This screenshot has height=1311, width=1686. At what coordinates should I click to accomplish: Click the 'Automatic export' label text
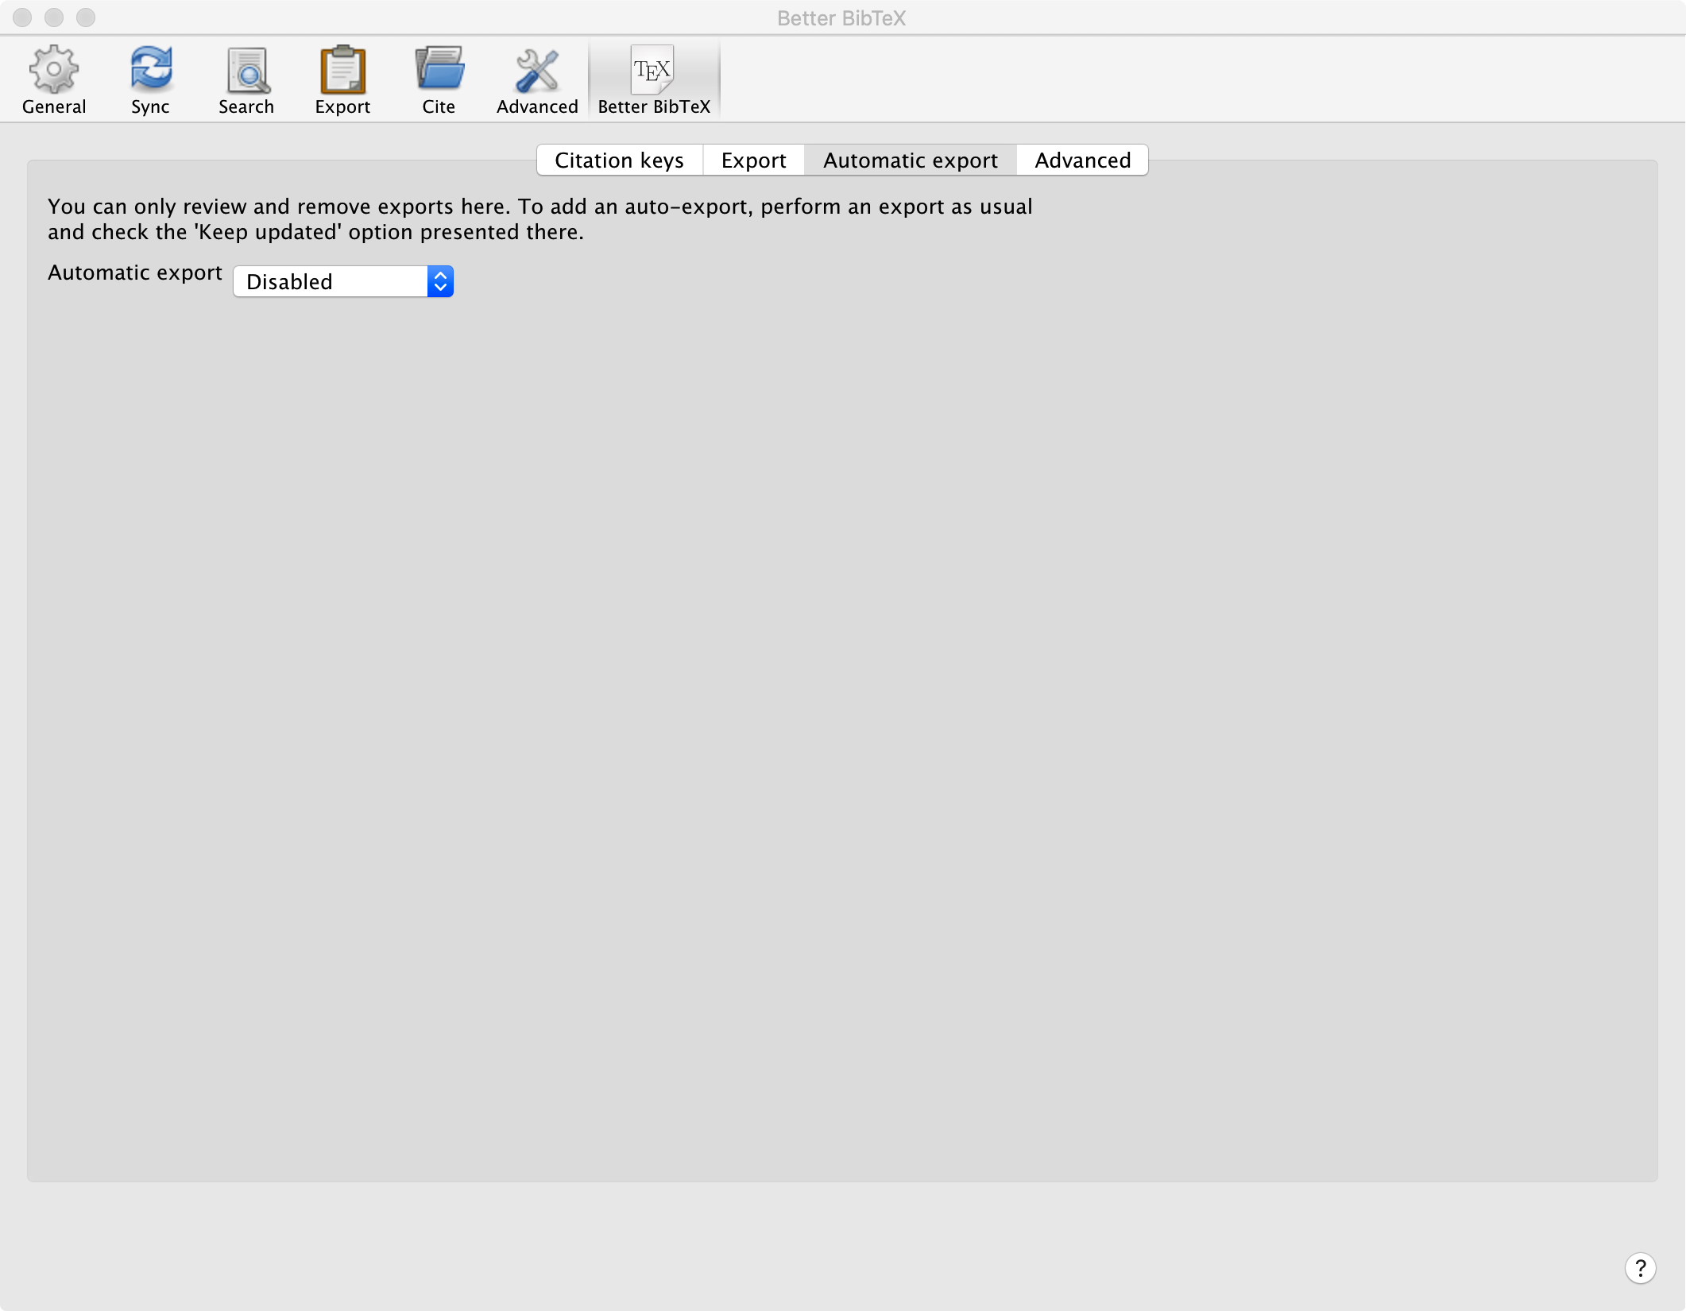pos(135,273)
